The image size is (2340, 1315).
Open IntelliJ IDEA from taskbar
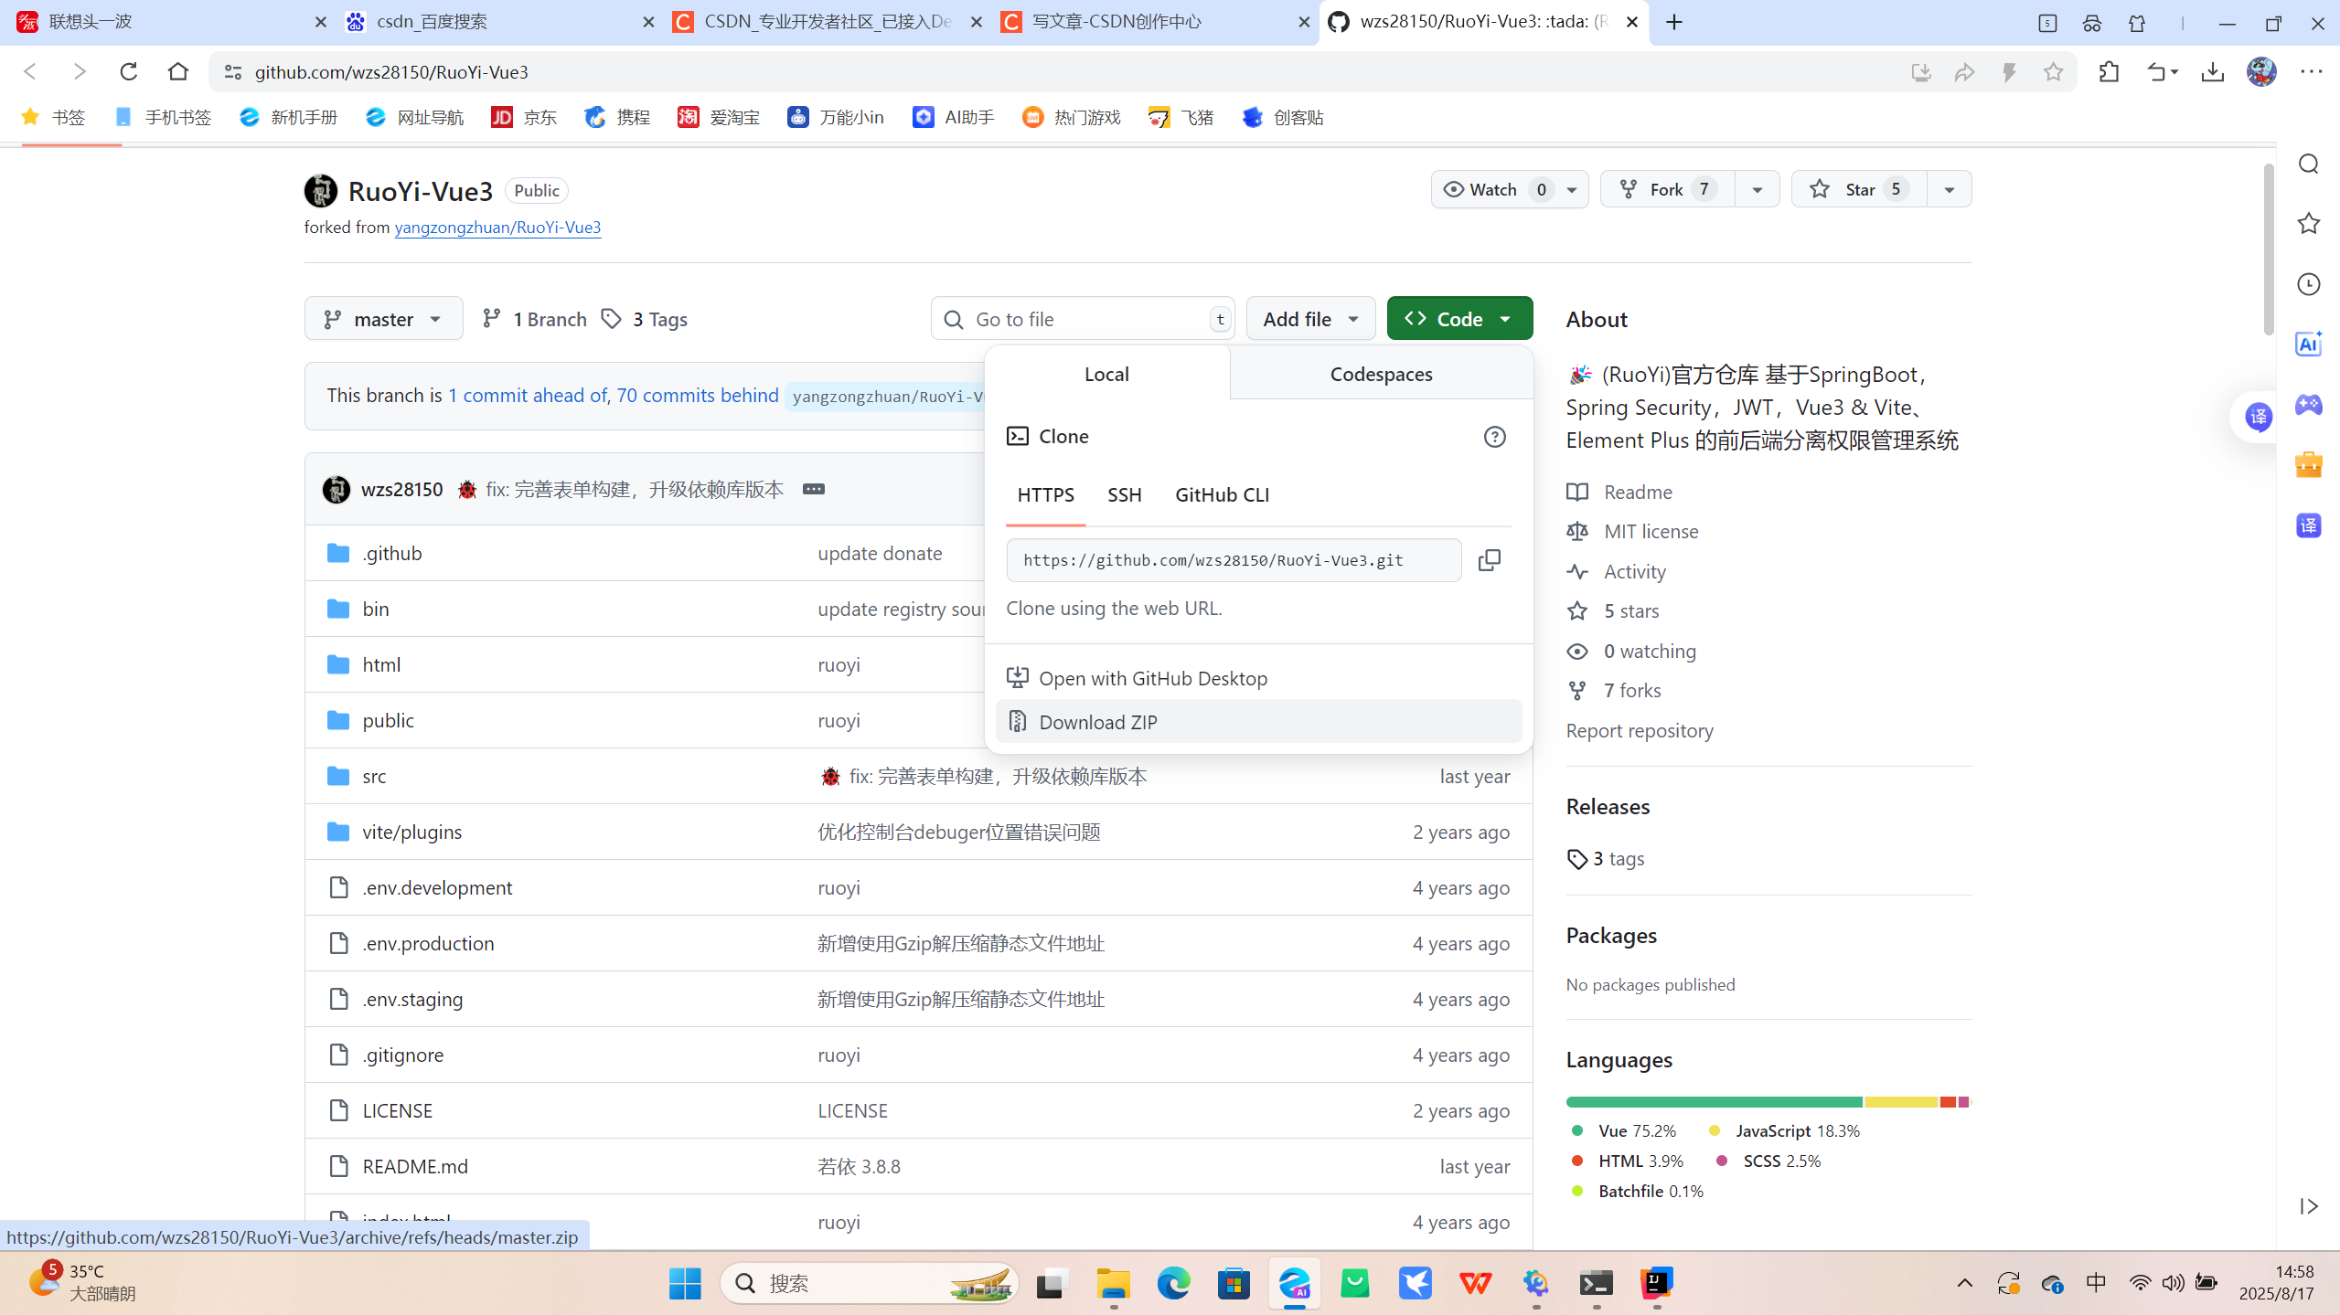point(1656,1283)
